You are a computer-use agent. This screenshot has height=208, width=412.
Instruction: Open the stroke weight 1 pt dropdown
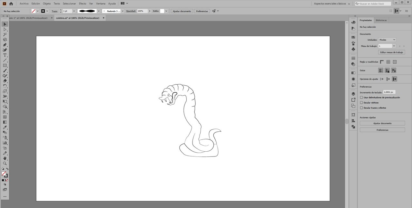(x=74, y=11)
